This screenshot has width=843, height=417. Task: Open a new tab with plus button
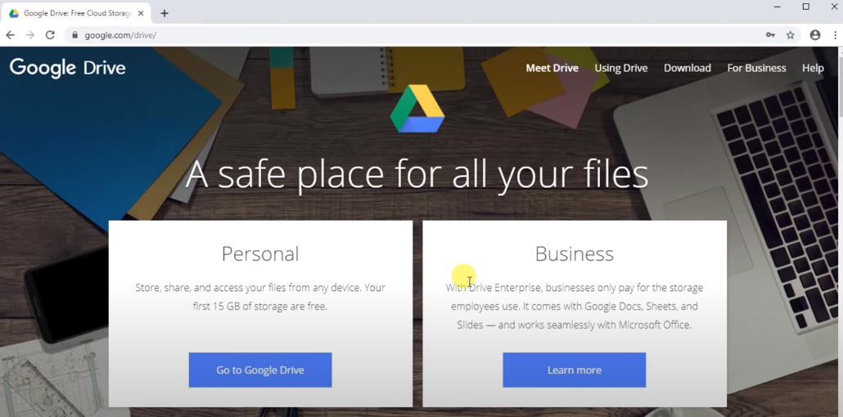[165, 13]
